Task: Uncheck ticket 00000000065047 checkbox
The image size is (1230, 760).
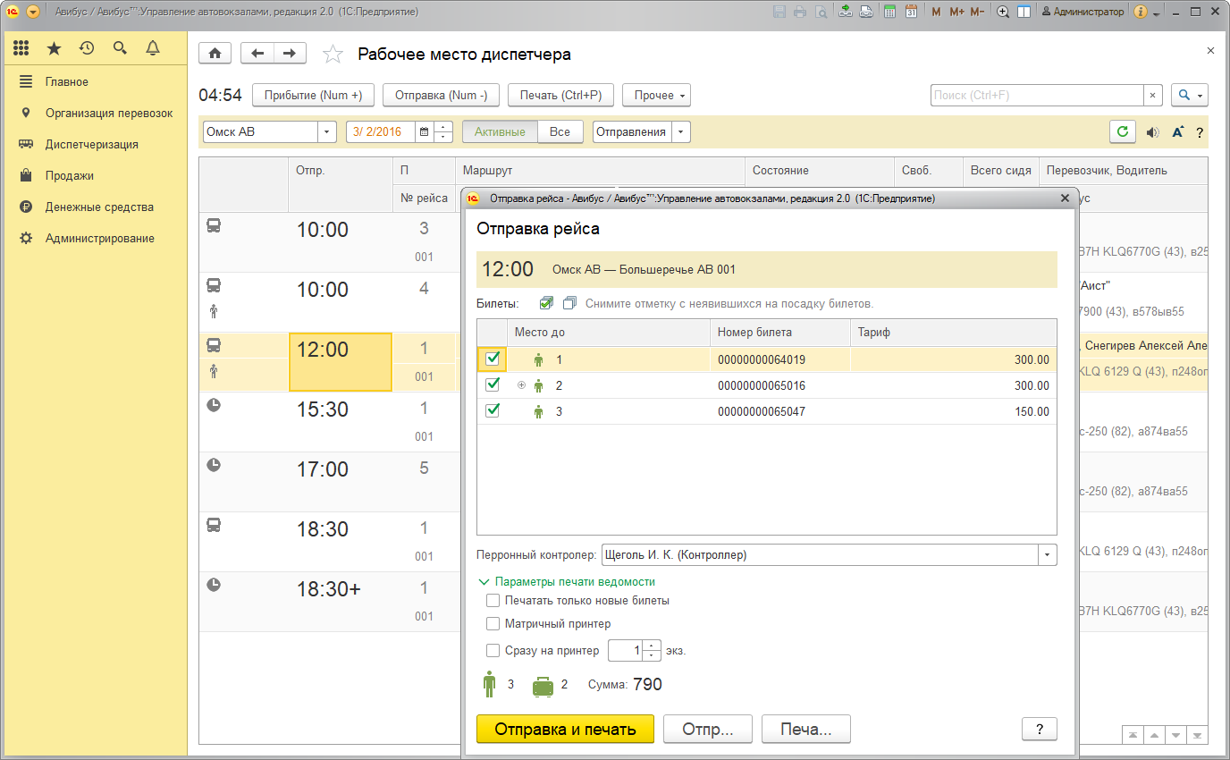Action: click(492, 411)
